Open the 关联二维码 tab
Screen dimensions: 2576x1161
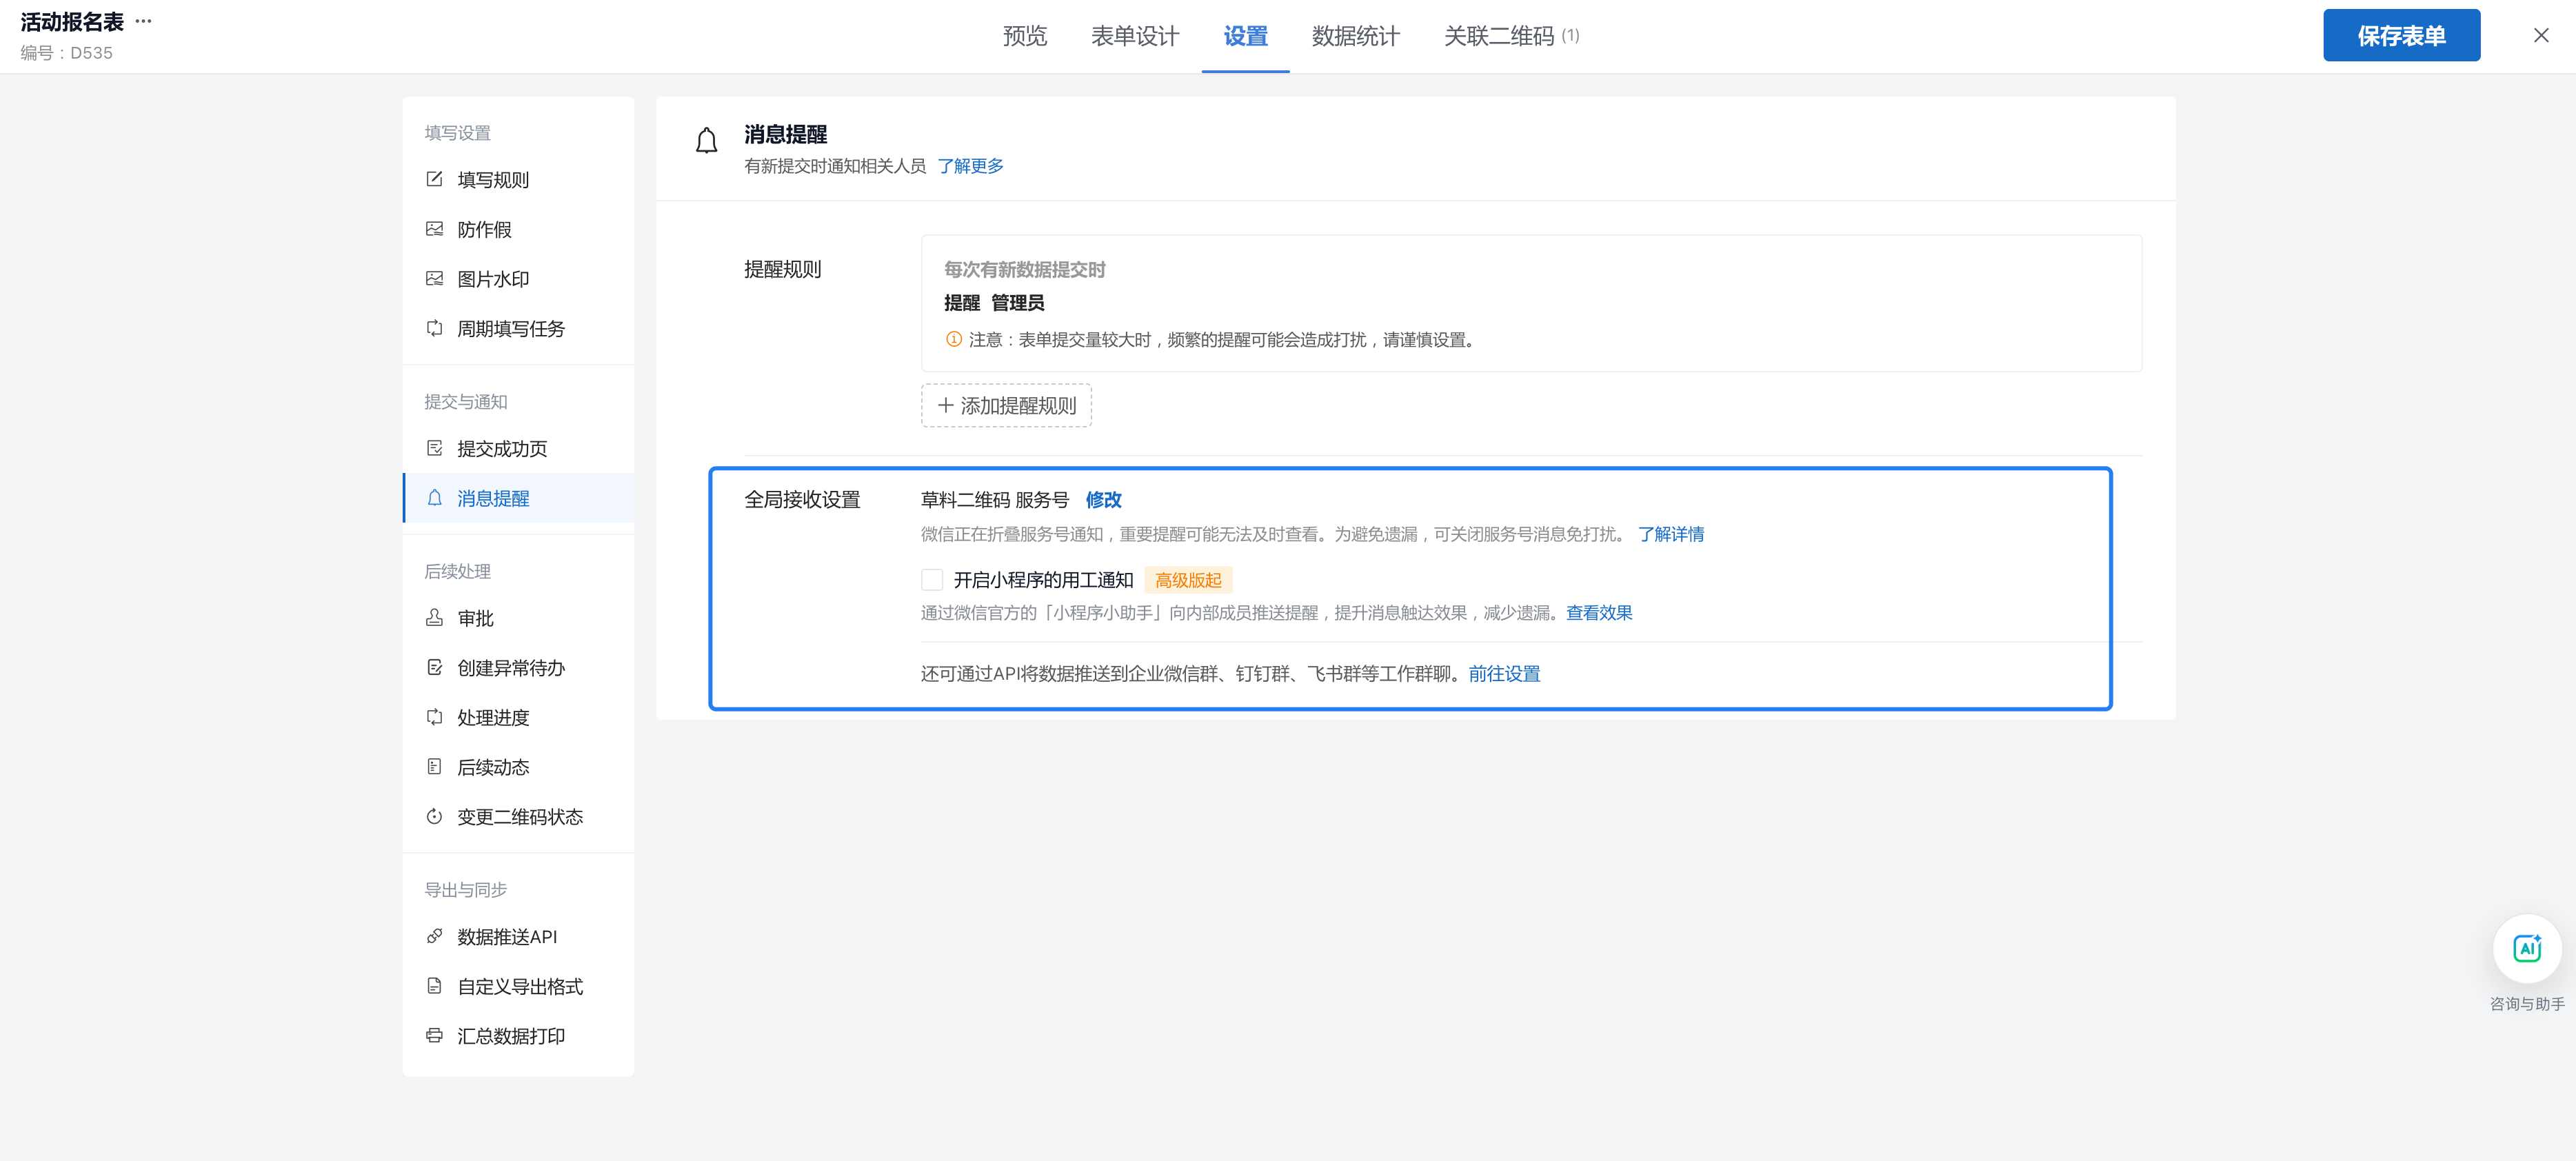point(1511,36)
